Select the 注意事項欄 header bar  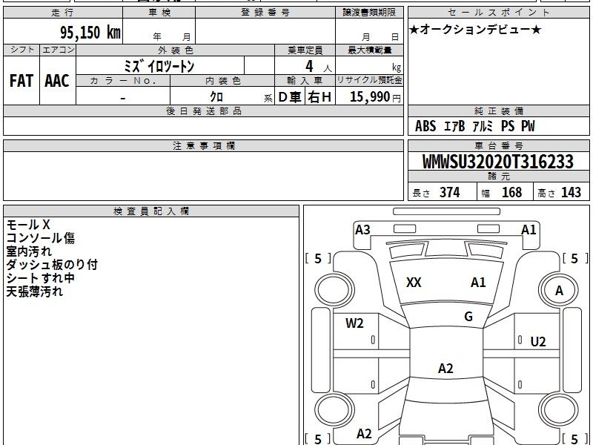pos(203,145)
